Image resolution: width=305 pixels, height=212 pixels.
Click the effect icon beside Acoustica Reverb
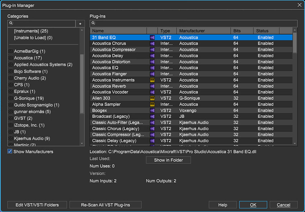[x=152, y=86]
